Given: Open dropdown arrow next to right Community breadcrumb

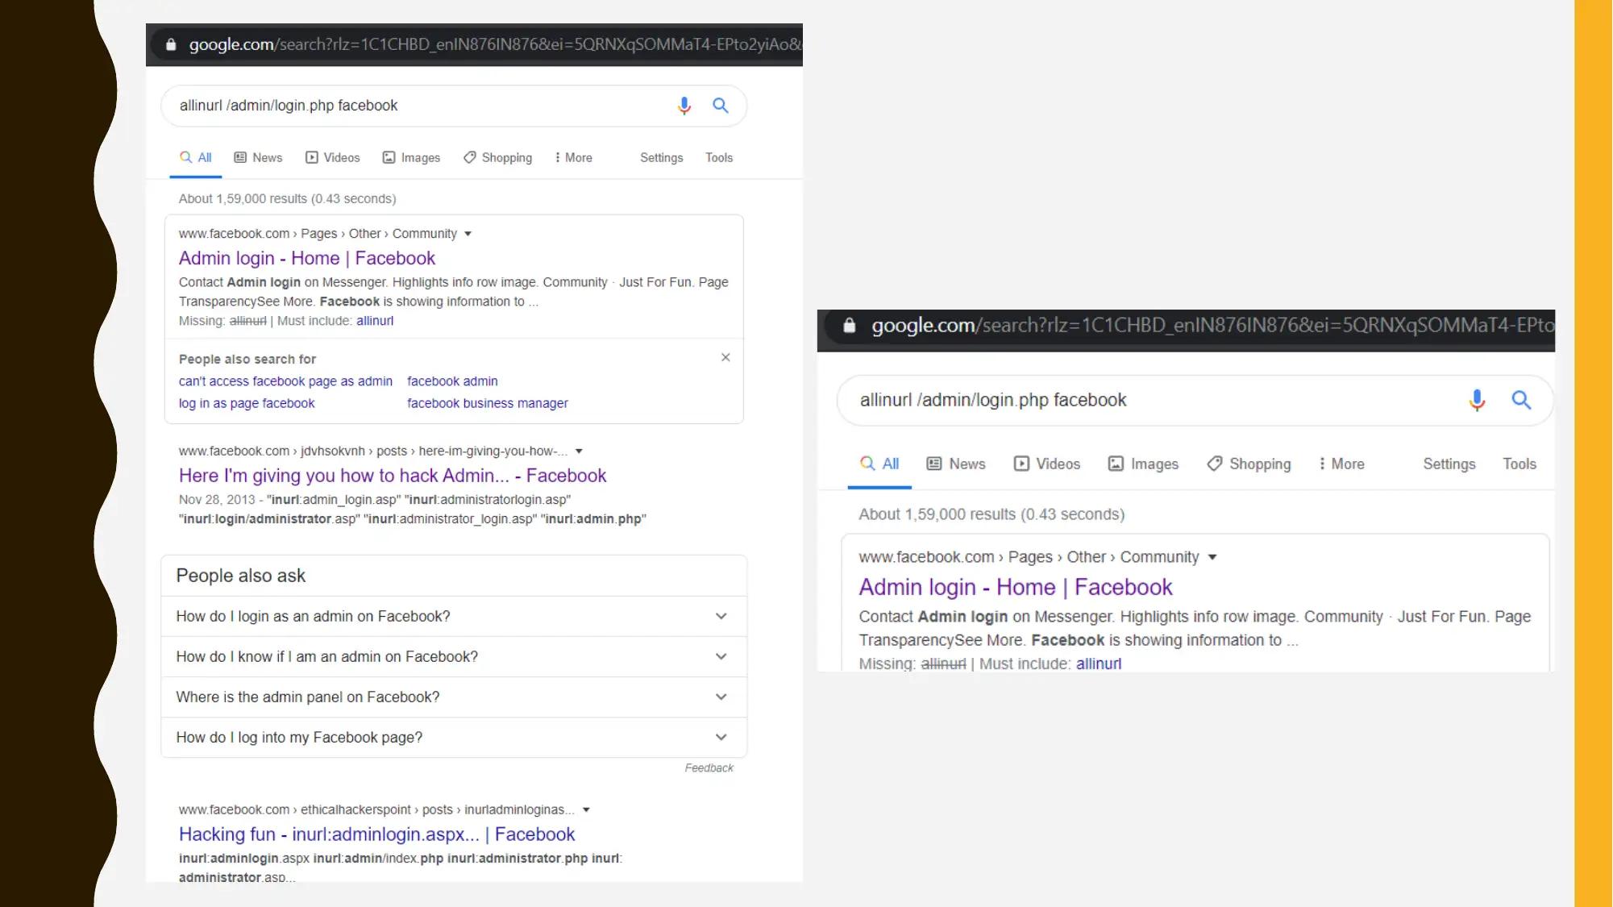Looking at the screenshot, I should click(x=1212, y=557).
